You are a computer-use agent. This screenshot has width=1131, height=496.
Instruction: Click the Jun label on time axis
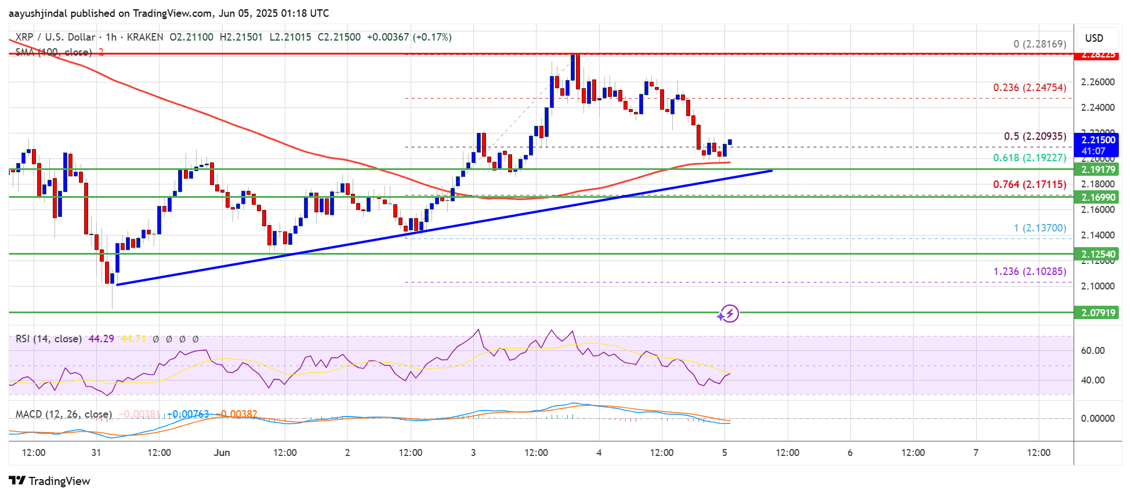(x=222, y=452)
